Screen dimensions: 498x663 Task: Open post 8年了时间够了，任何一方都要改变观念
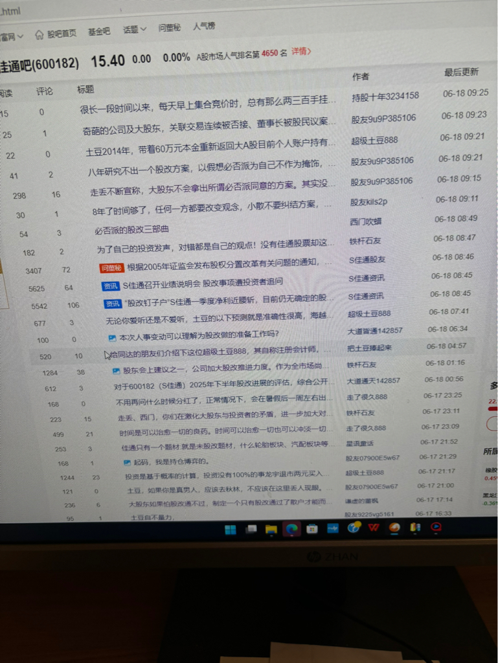tap(212, 208)
